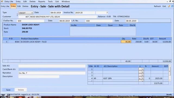Viewport: 174px width, 98px height.
Task: Click the Amount cell 11250.00 in row 1
Action: point(165,42)
